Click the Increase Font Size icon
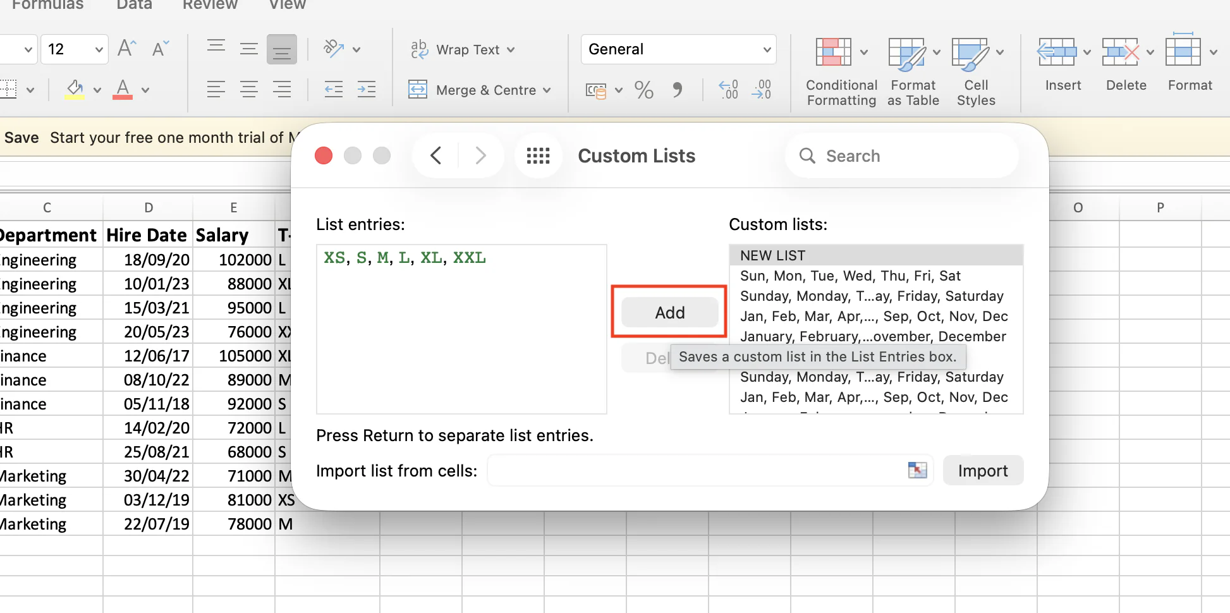 pyautogui.click(x=126, y=49)
